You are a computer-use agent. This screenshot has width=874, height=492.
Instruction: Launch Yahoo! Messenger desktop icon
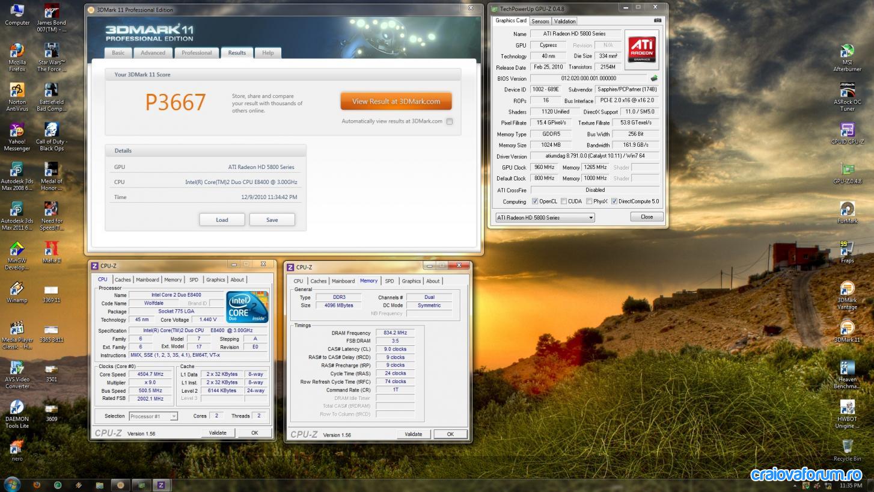pyautogui.click(x=17, y=137)
